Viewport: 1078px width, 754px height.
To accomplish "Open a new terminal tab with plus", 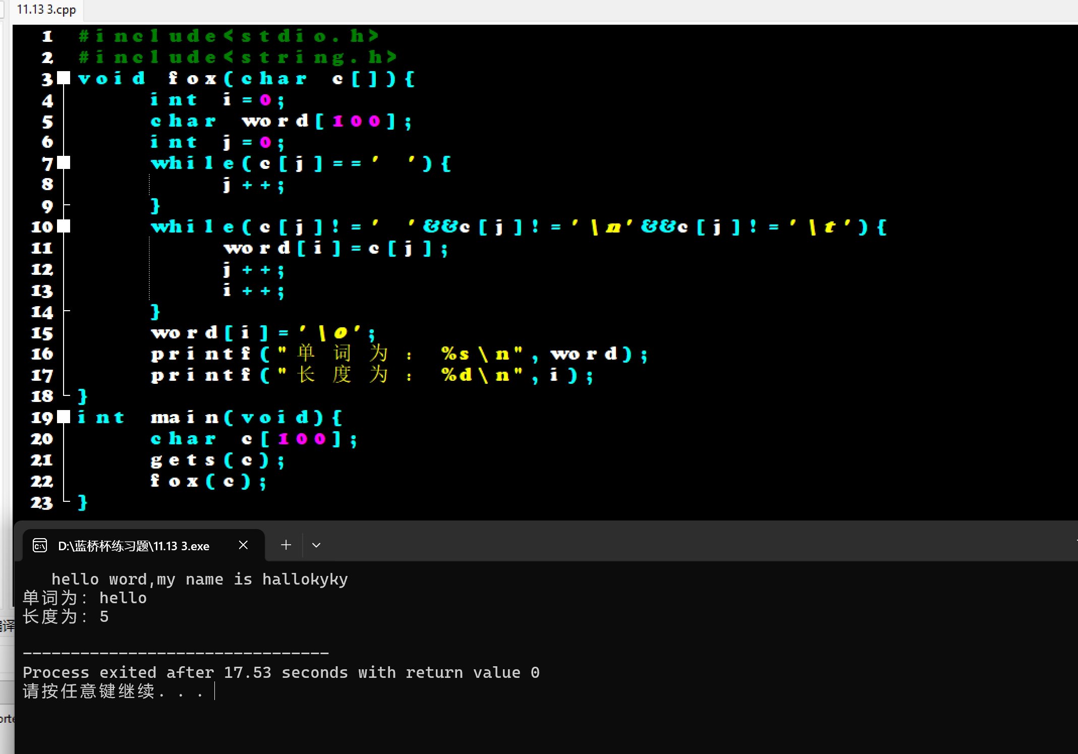I will pyautogui.click(x=286, y=545).
